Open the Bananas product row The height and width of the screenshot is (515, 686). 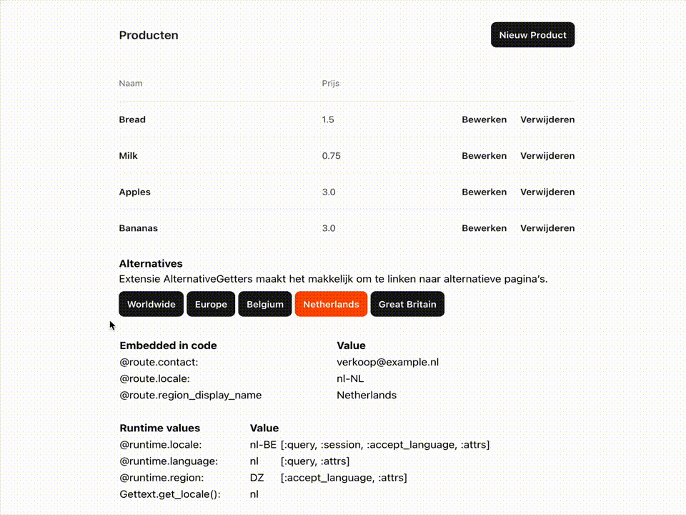(347, 228)
